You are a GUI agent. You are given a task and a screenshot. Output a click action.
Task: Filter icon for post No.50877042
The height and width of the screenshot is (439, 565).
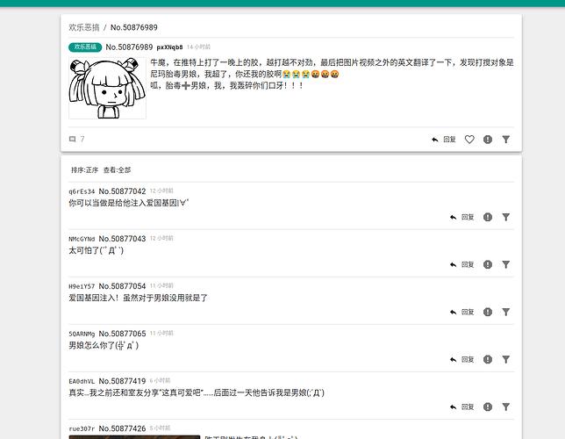click(506, 217)
